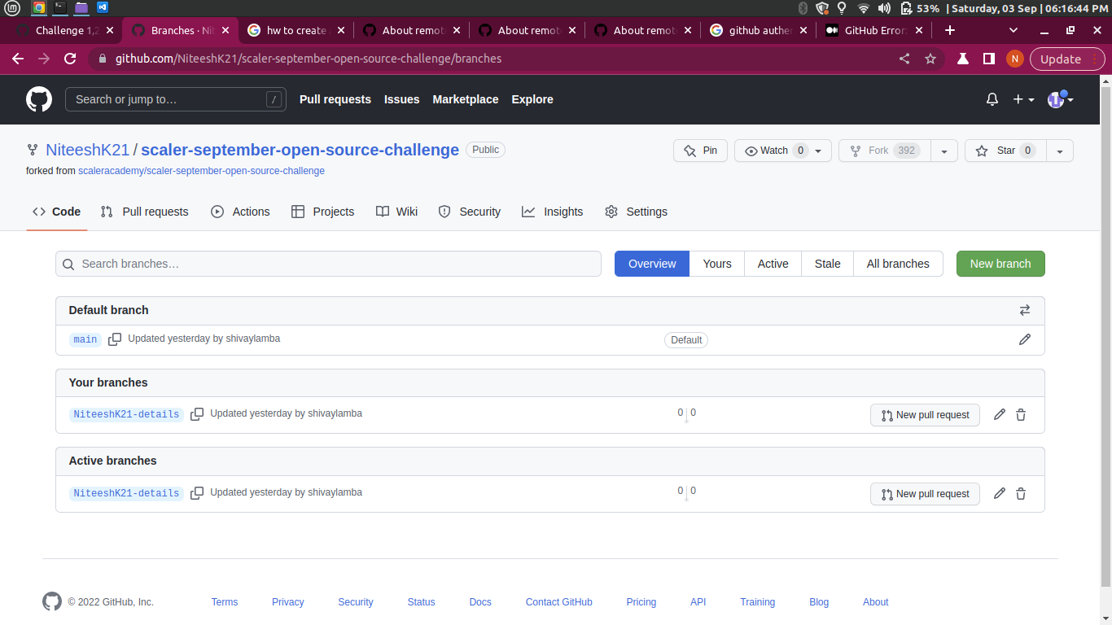
Task: Switch the default branch via swap icon
Action: click(x=1025, y=310)
